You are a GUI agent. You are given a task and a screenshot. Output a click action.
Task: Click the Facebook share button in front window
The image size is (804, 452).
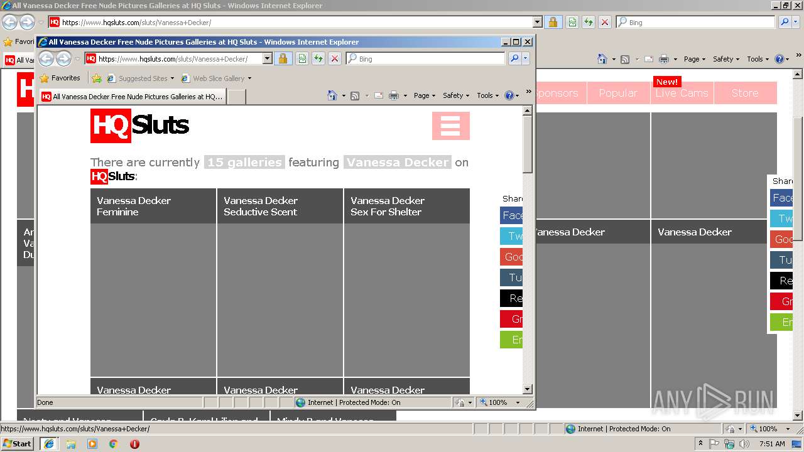(511, 215)
